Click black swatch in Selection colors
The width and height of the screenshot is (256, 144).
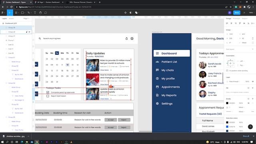[227, 122]
